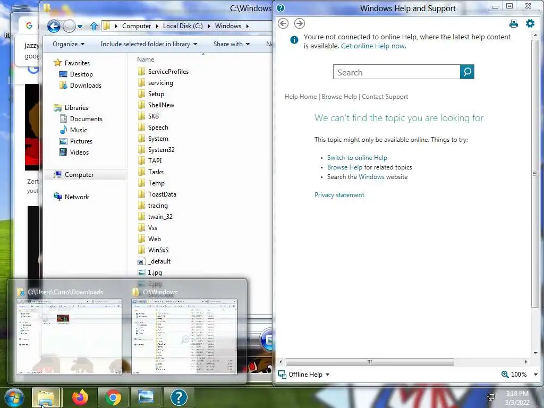The height and width of the screenshot is (408, 544).
Task: Open the Share with menu
Action: click(x=232, y=44)
